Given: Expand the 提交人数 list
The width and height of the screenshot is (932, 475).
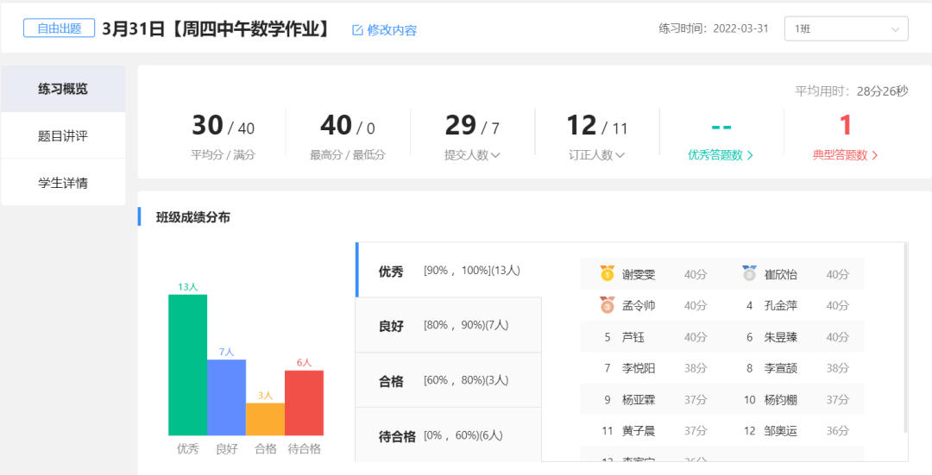Looking at the screenshot, I should pos(495,156).
